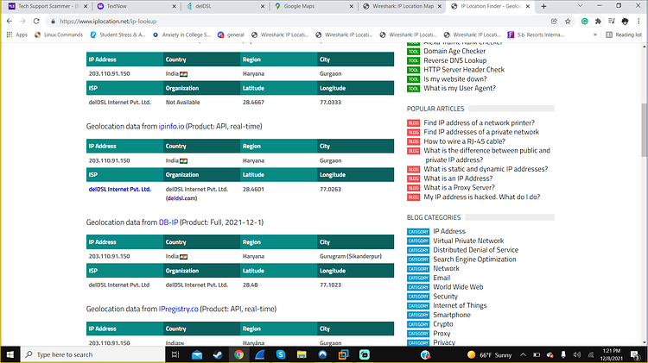Screen dimensions: 648x363
Task: Click the taskbar search box
Action: pyautogui.click(x=92, y=354)
